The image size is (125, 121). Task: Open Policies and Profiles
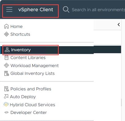click(31, 89)
